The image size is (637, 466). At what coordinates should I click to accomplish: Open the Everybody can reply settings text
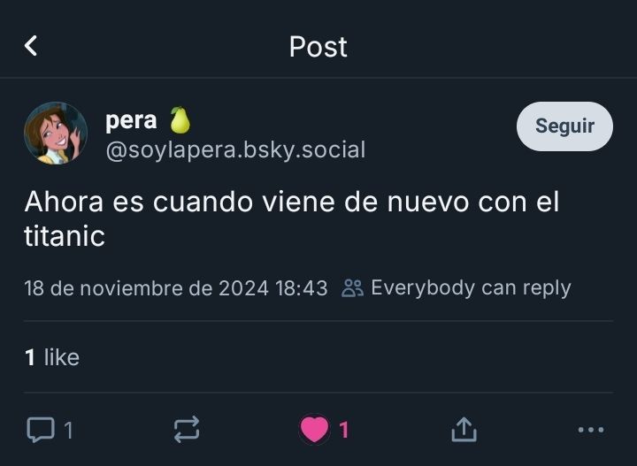coord(471,288)
